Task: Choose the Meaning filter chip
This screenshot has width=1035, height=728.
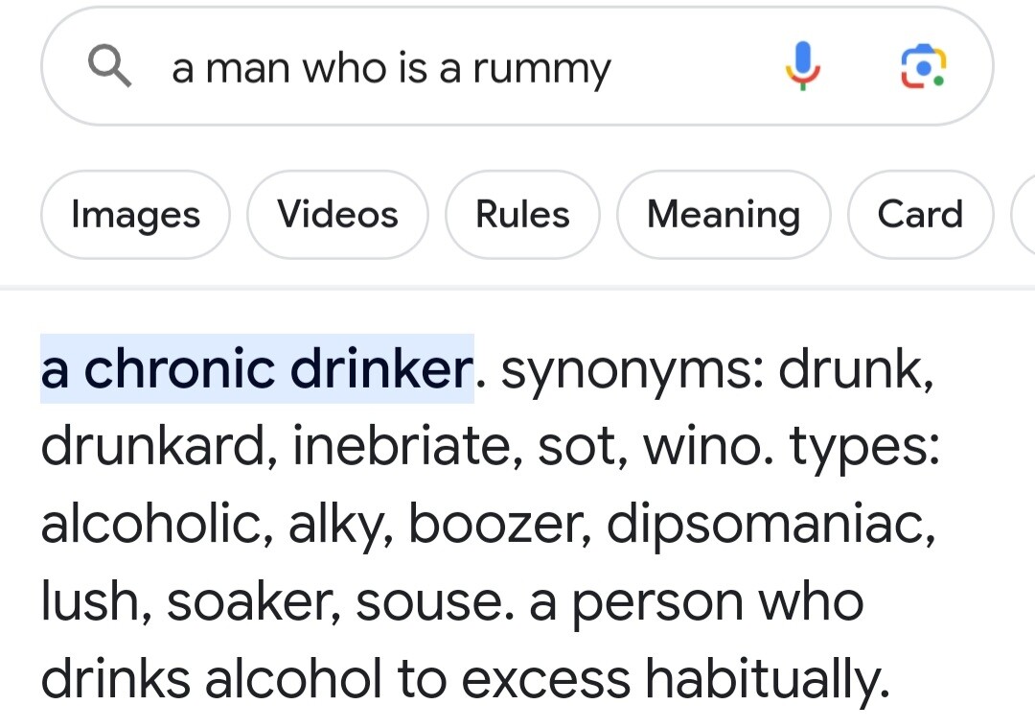Action: point(724,215)
